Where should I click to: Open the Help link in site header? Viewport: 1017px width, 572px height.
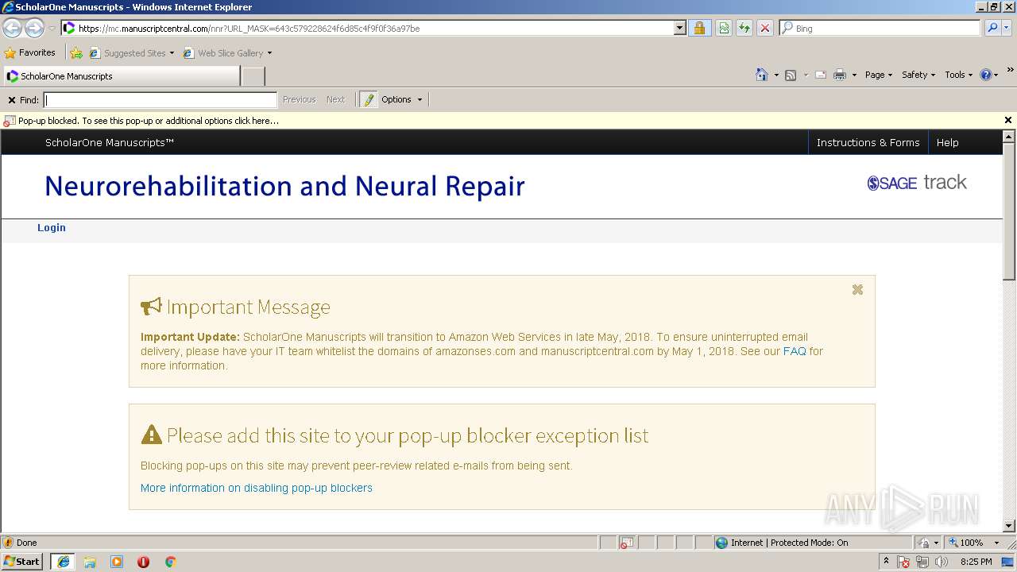coord(947,142)
